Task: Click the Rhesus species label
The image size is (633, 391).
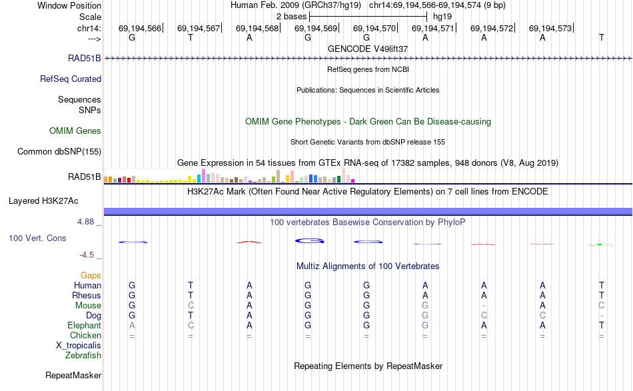Action: (87, 296)
